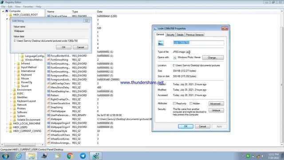Image resolution: width=284 pixels, height=160 pixels.
Task: Click OK in the Properties dialog
Action: pyautogui.click(x=185, y=126)
